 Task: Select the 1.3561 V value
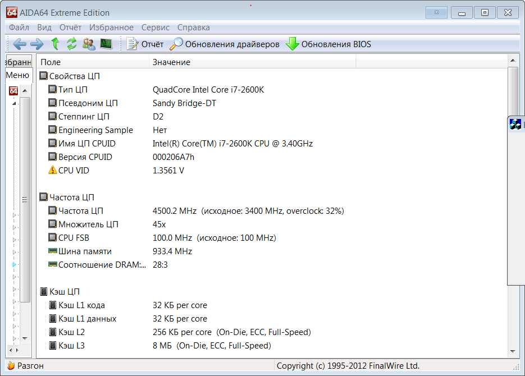(168, 170)
